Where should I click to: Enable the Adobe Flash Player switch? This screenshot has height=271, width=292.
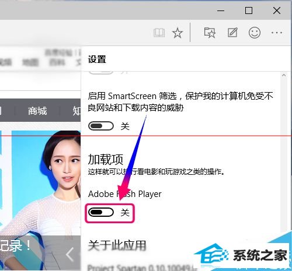[101, 212]
